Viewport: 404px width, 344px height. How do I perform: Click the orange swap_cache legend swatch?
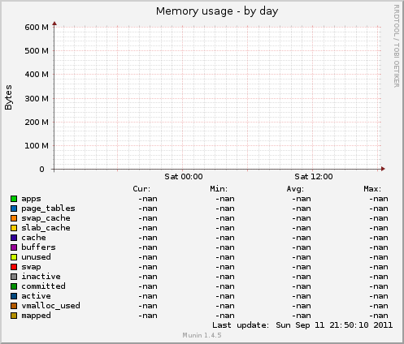point(14,218)
